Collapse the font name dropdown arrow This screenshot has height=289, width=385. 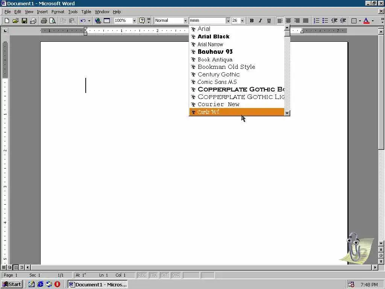click(228, 21)
